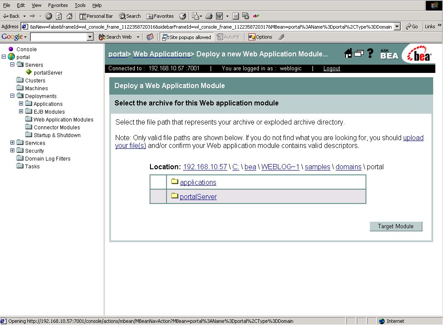The image size is (444, 325).
Task: Expand the Security tree node
Action: pyautogui.click(x=12, y=151)
